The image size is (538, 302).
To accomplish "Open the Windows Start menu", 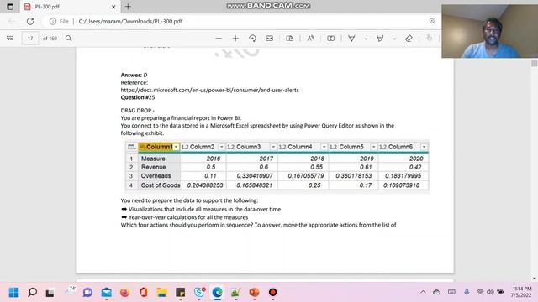I will pyautogui.click(x=13, y=293).
